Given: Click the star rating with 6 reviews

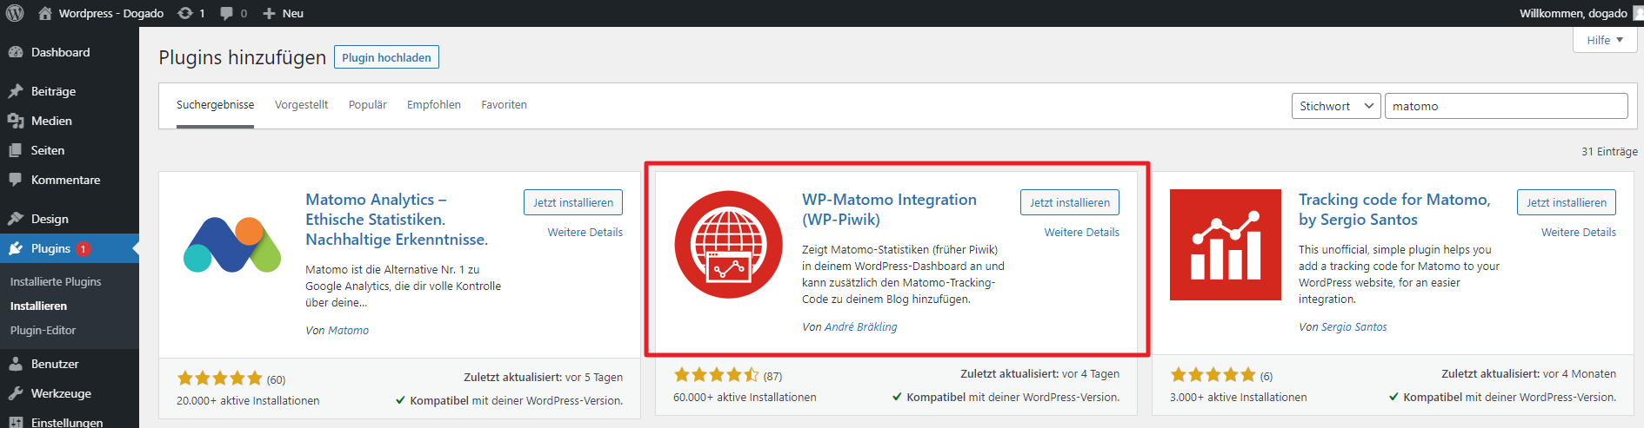Looking at the screenshot, I should (x=1213, y=375).
